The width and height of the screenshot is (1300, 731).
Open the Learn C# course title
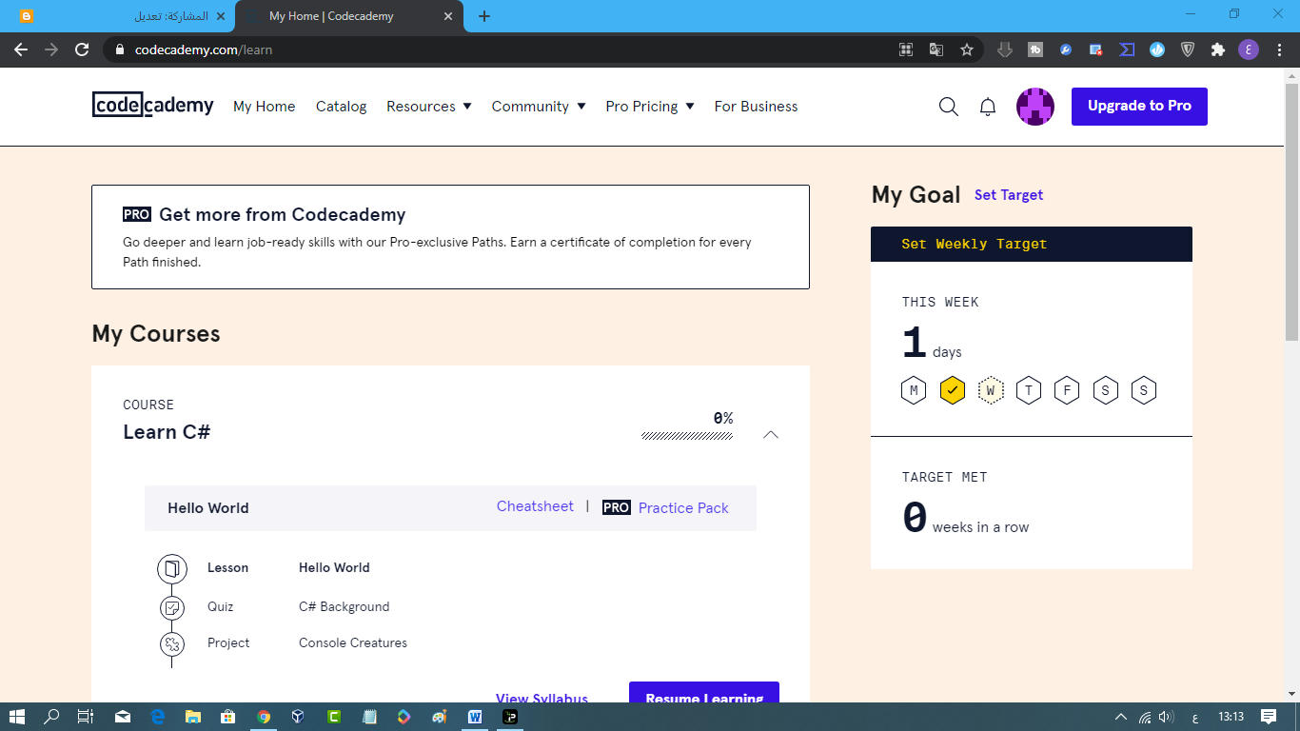pyautogui.click(x=167, y=432)
